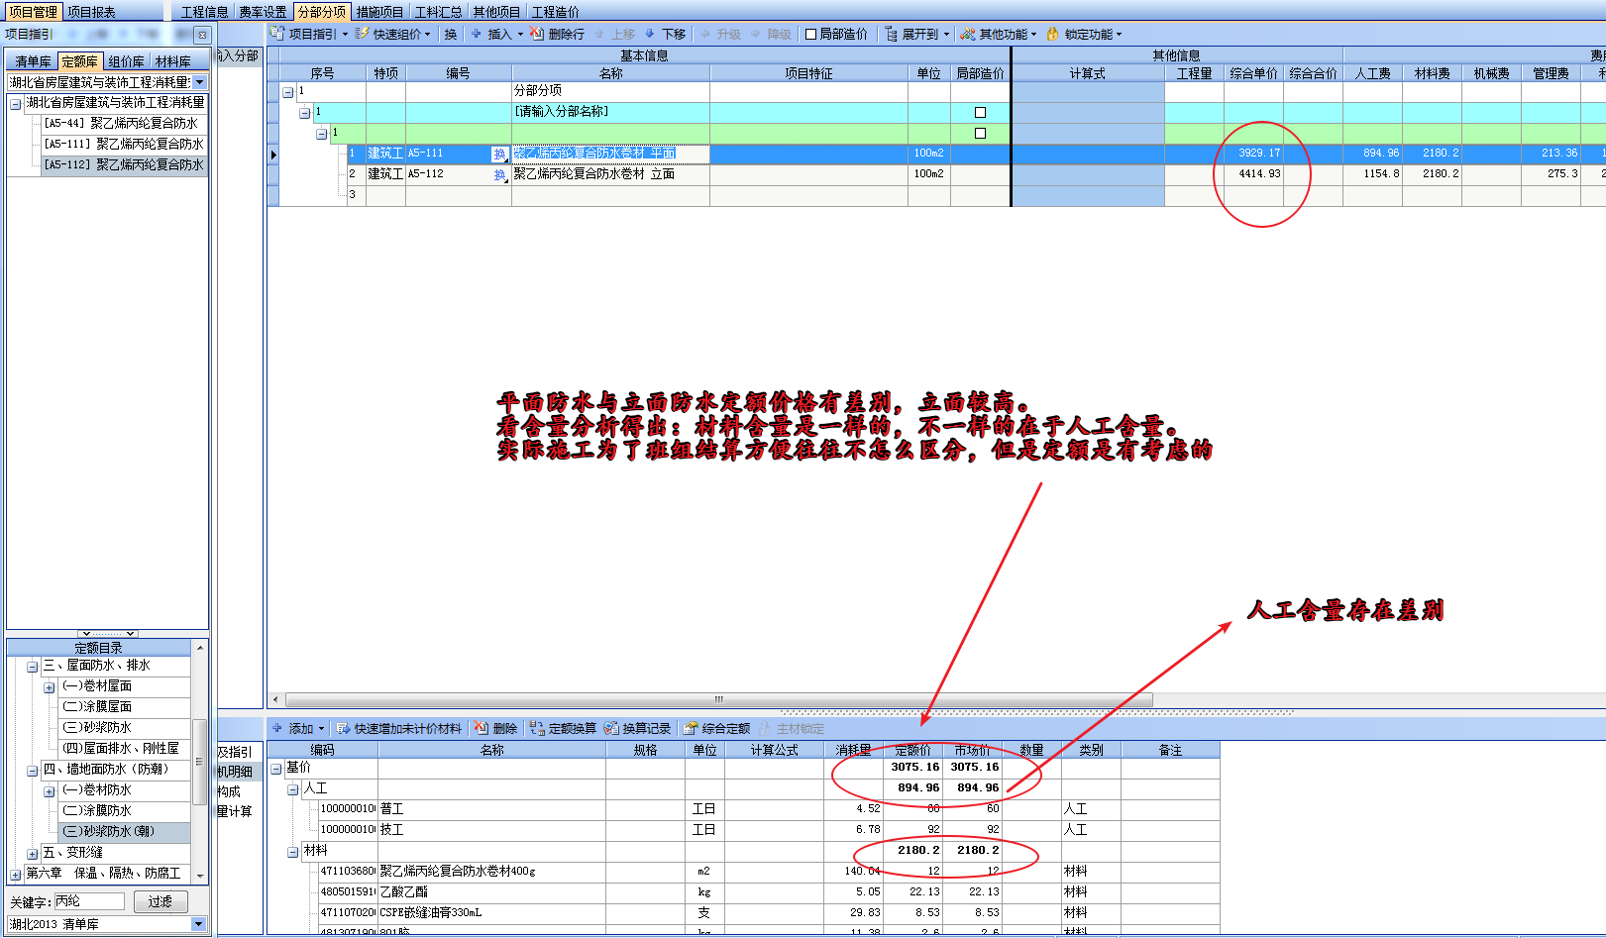Check 局部造价 box in cyan 分部 row

[980, 112]
